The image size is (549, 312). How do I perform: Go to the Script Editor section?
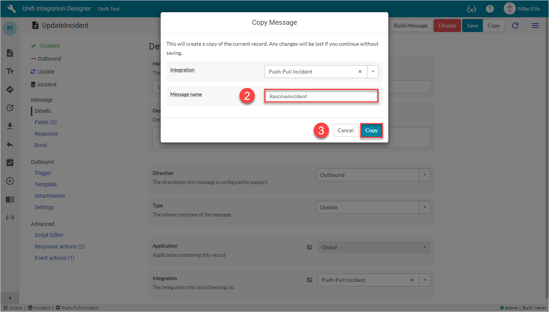49,235
